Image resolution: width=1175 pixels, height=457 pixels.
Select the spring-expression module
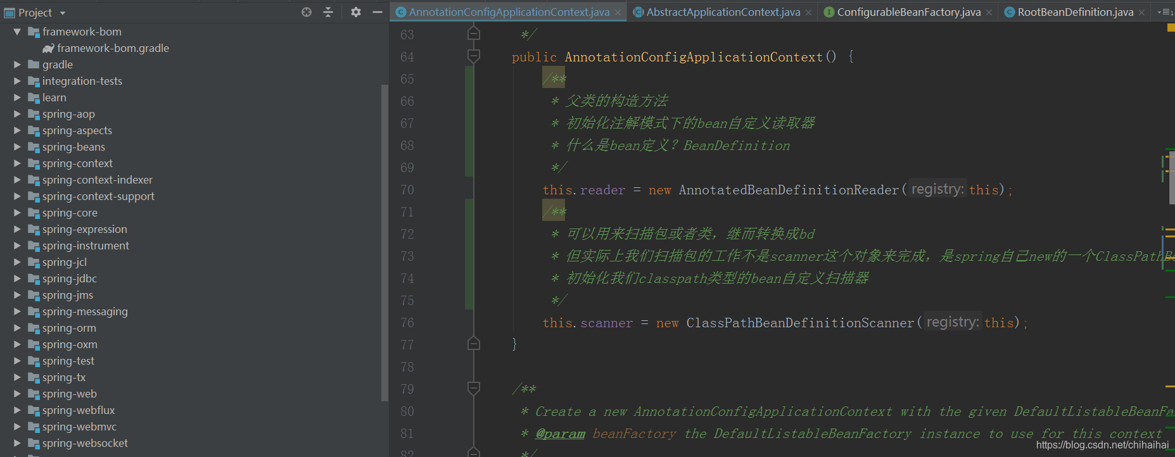(x=85, y=229)
